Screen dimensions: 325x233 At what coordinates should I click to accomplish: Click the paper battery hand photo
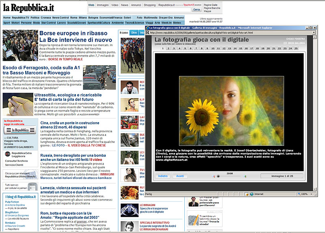(18, 104)
